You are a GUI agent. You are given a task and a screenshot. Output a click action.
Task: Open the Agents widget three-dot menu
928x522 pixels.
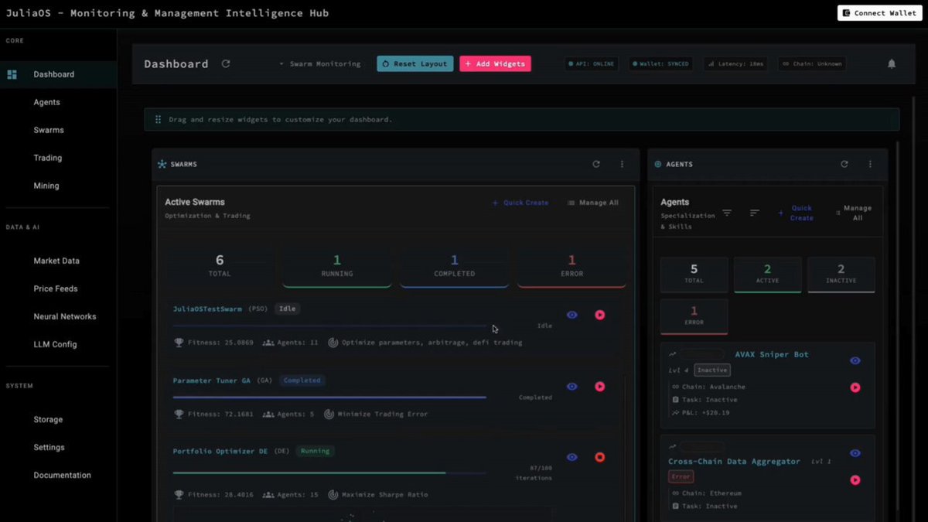(871, 164)
